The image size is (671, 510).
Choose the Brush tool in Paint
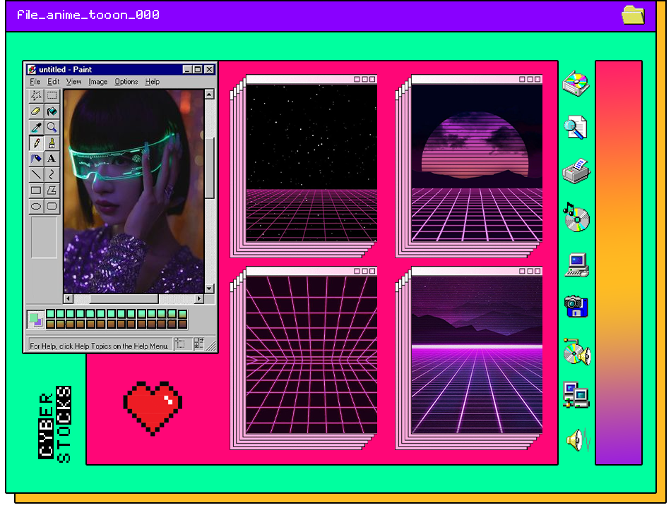click(52, 143)
